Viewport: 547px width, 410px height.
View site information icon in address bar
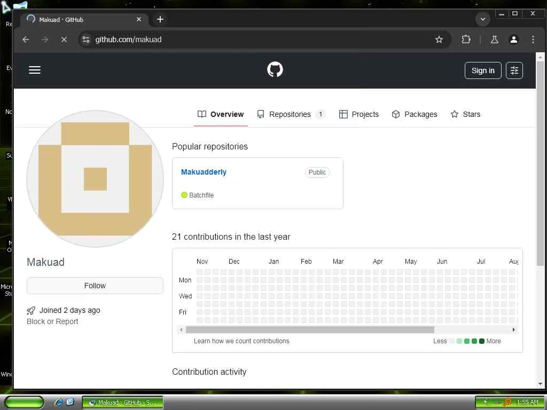coord(86,40)
